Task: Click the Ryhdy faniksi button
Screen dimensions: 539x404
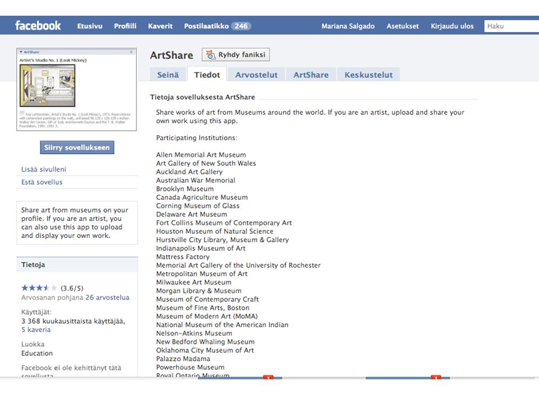Action: pyautogui.click(x=235, y=54)
